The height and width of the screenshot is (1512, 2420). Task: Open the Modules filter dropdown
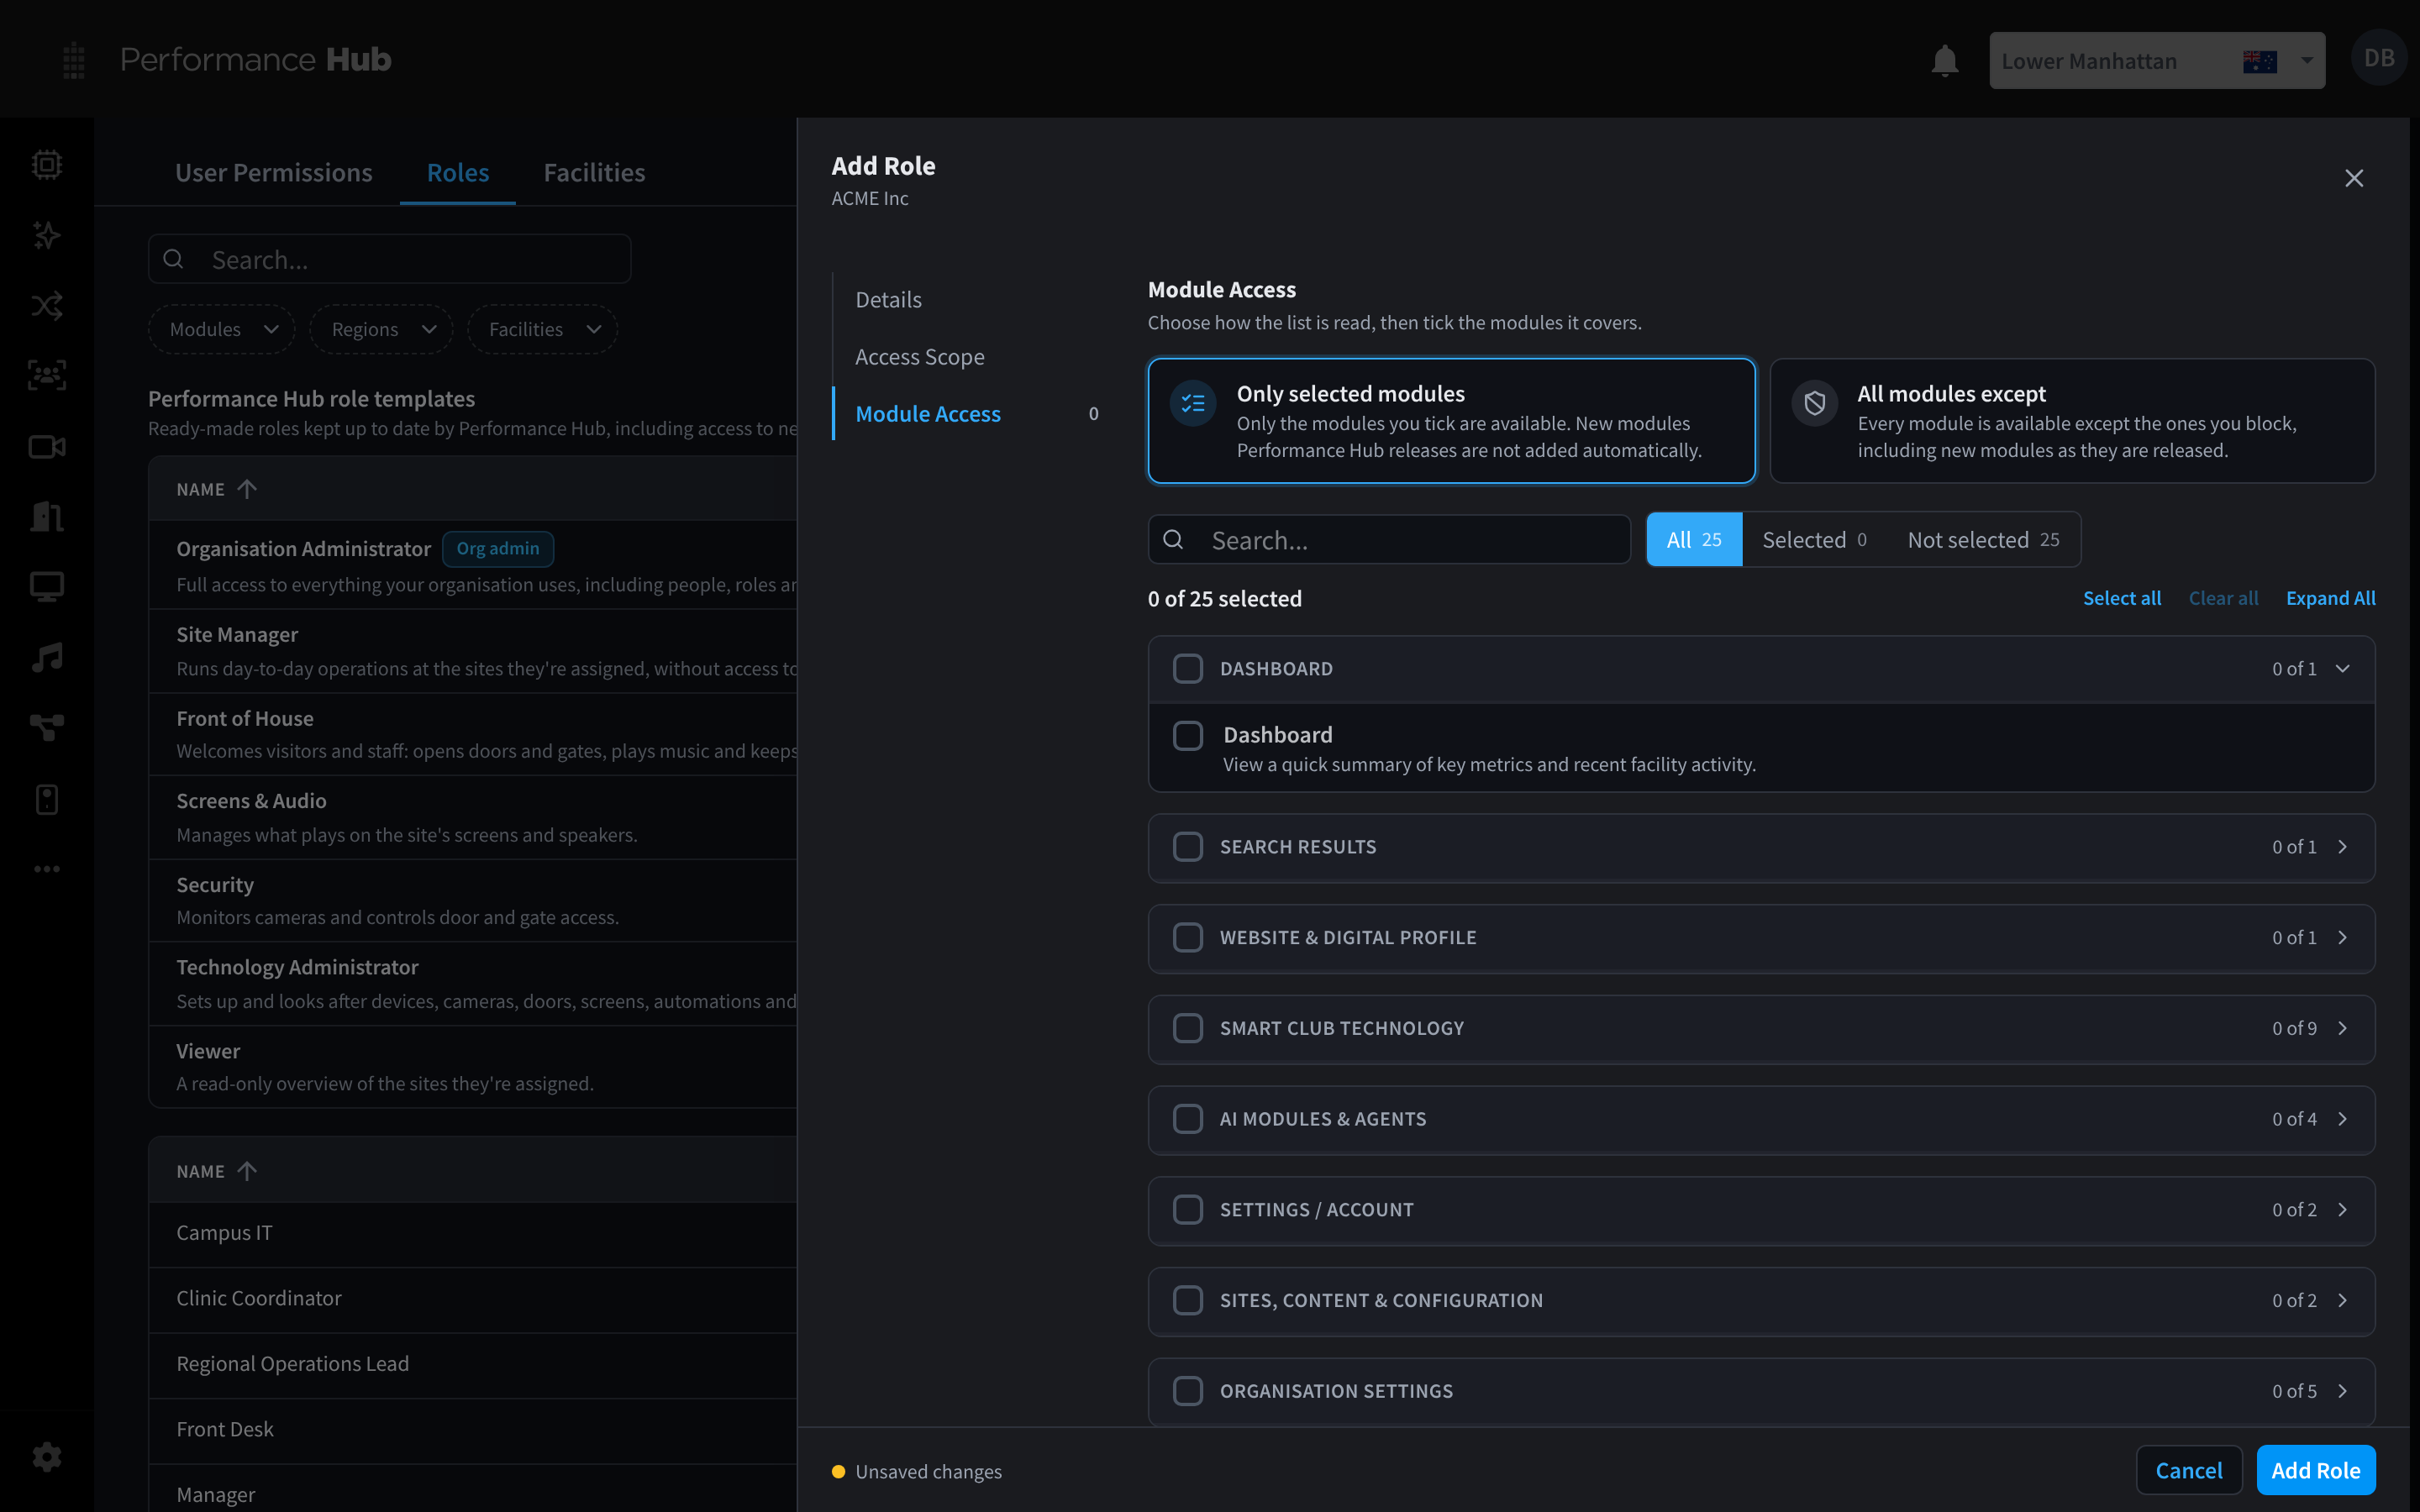point(222,329)
